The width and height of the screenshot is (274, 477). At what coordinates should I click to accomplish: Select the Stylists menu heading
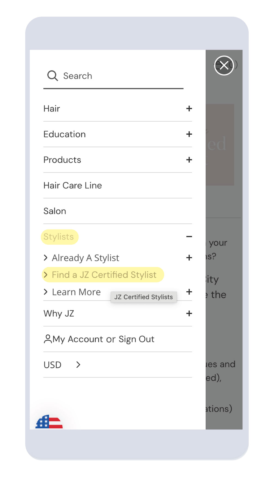click(x=59, y=237)
